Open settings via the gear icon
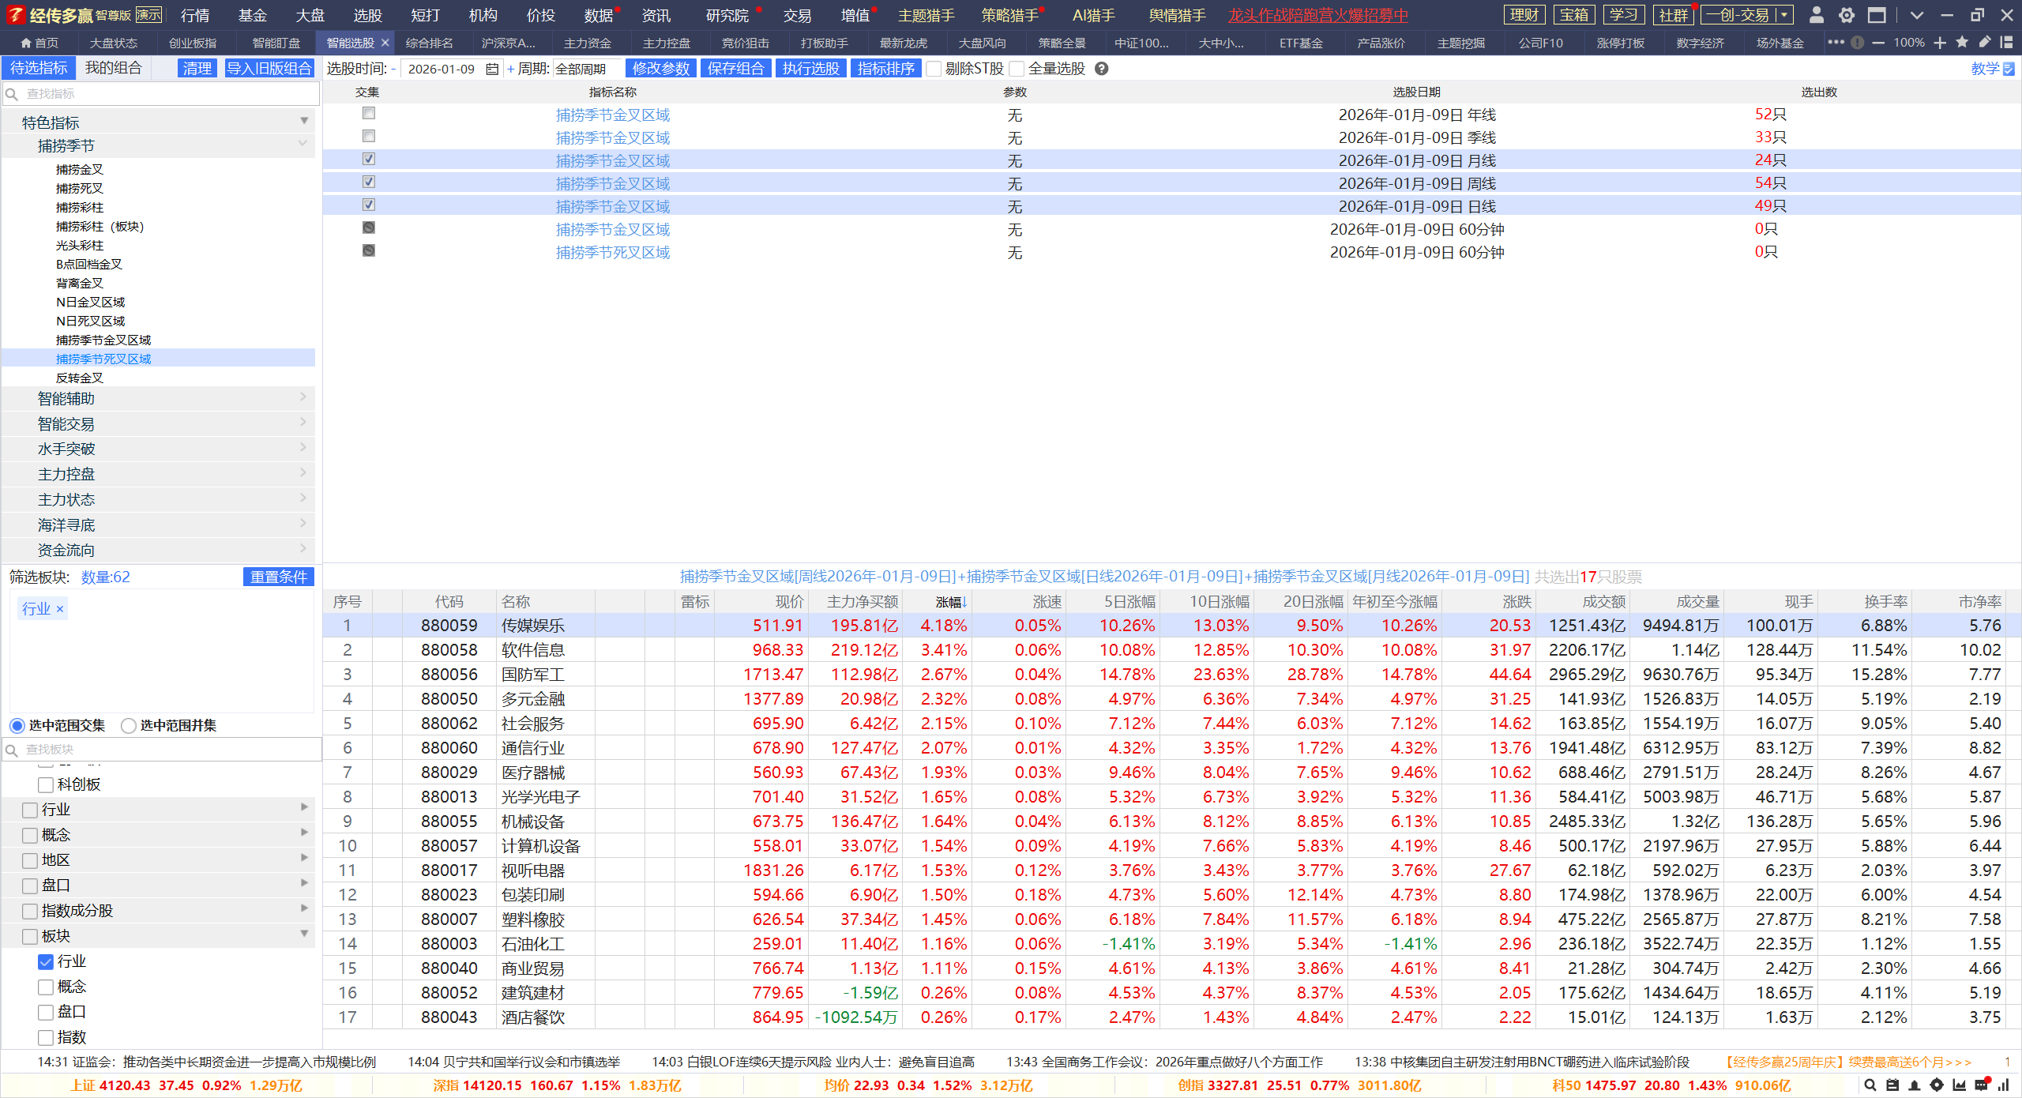Viewport: 2022px width, 1098px height. [1847, 15]
